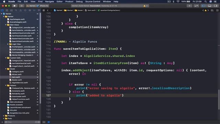Click the code review arrows button

pyautogui.click(x=196, y=6)
